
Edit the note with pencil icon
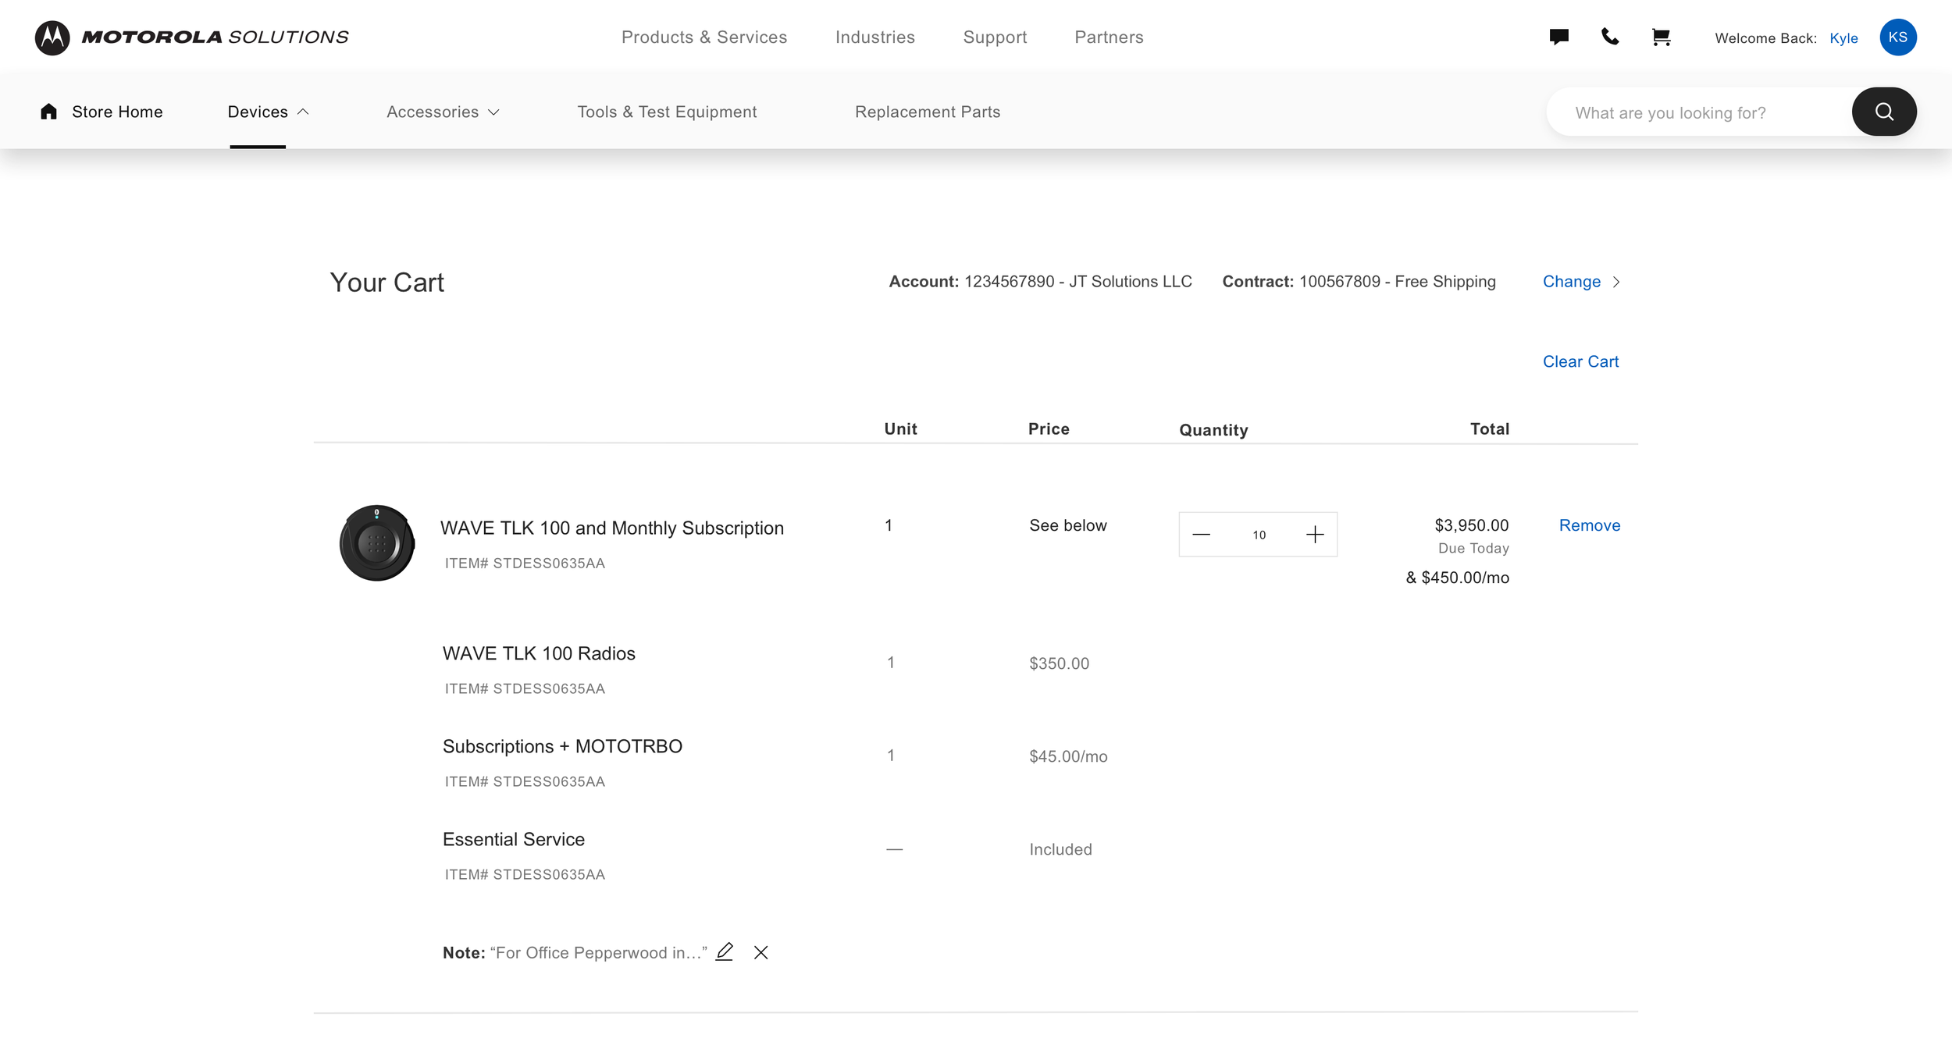point(724,951)
